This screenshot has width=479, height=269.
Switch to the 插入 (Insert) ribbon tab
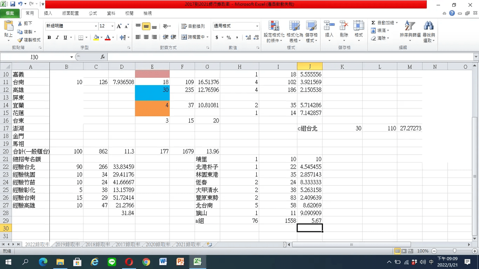[48, 13]
